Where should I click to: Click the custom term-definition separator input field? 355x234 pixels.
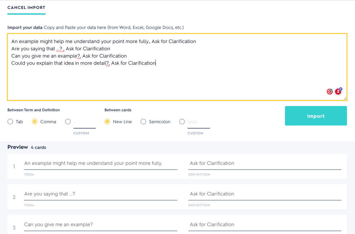click(x=84, y=122)
